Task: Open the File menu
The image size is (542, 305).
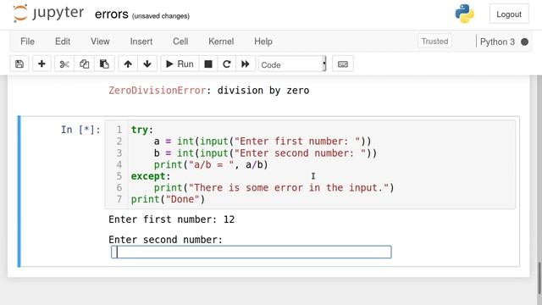Action: (27, 42)
